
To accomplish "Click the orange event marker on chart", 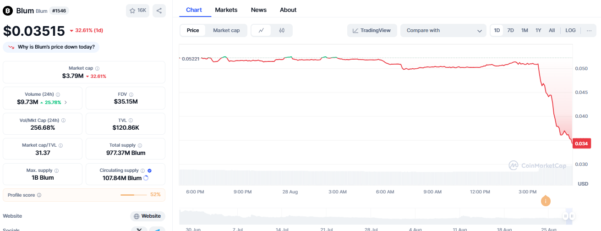I will (x=546, y=201).
